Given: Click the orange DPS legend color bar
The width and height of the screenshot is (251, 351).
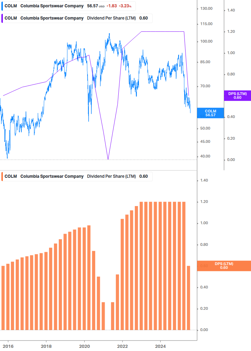Looking at the screenshot, I should pyautogui.click(x=2, y=176).
